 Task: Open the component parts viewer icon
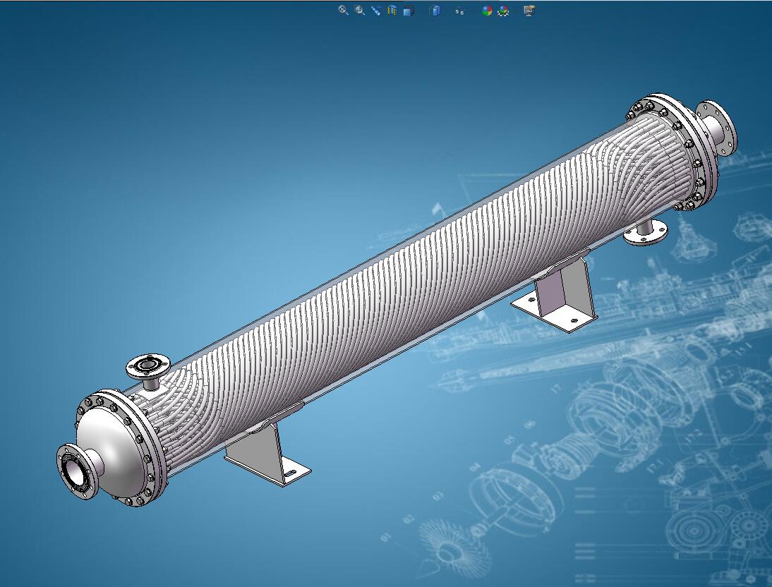(435, 11)
